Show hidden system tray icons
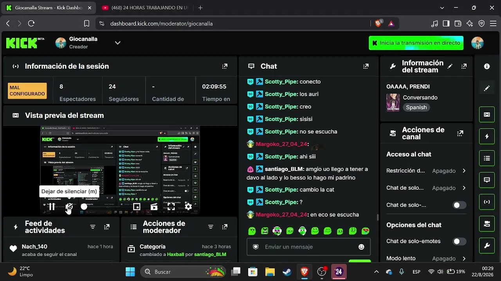The height and width of the screenshot is (281, 501). click(x=377, y=272)
